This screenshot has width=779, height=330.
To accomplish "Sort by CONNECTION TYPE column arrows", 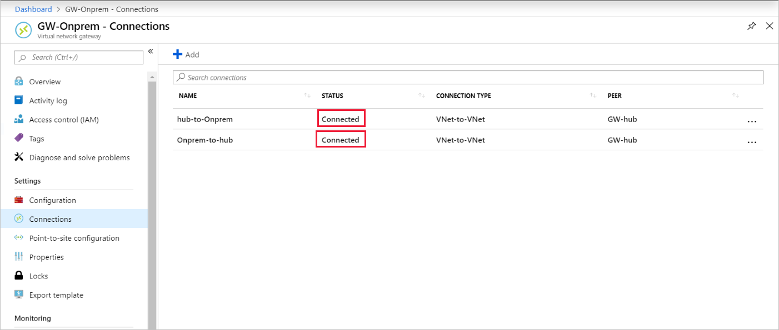I will [593, 96].
